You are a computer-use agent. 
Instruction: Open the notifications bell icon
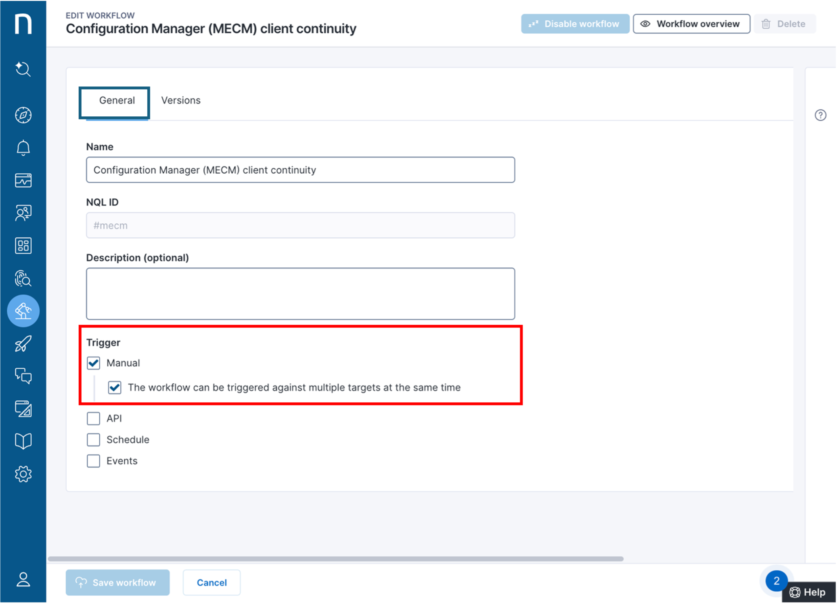[x=23, y=147]
